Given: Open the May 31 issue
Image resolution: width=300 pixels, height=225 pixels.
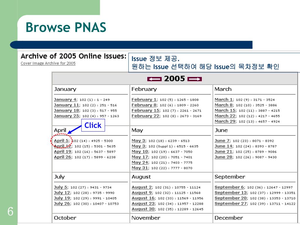Looking at the screenshot, I should click(140, 168).
